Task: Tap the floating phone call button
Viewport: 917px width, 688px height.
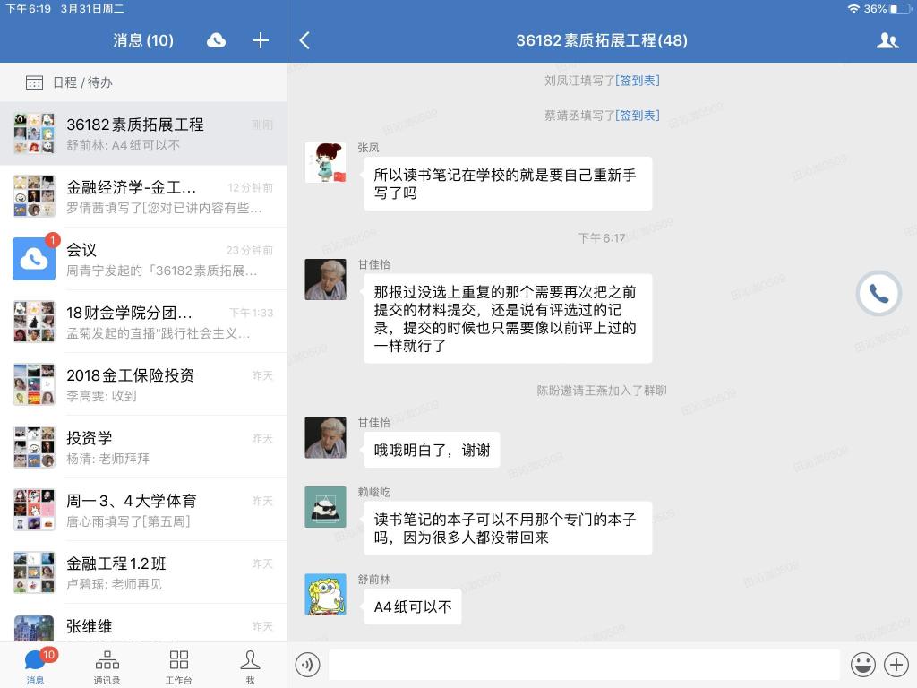Action: tap(878, 294)
